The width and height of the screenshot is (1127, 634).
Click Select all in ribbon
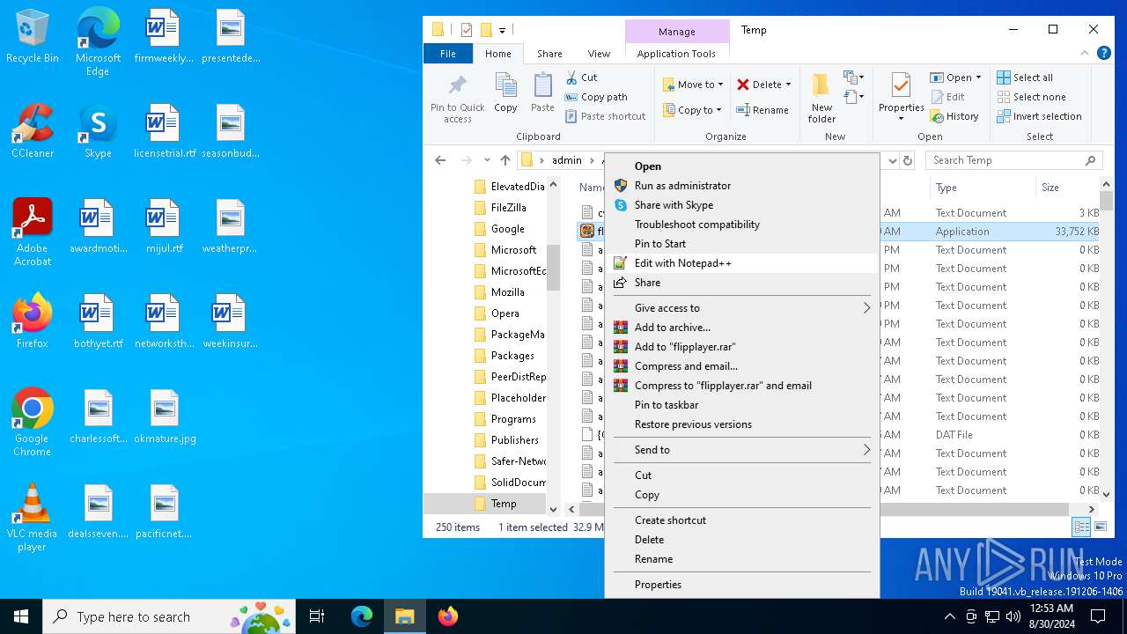coord(1025,77)
